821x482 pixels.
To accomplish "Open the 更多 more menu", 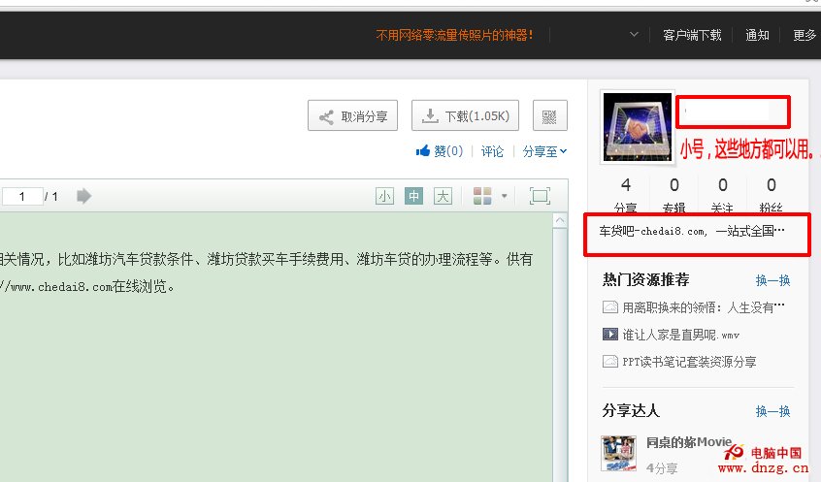I will tap(805, 35).
